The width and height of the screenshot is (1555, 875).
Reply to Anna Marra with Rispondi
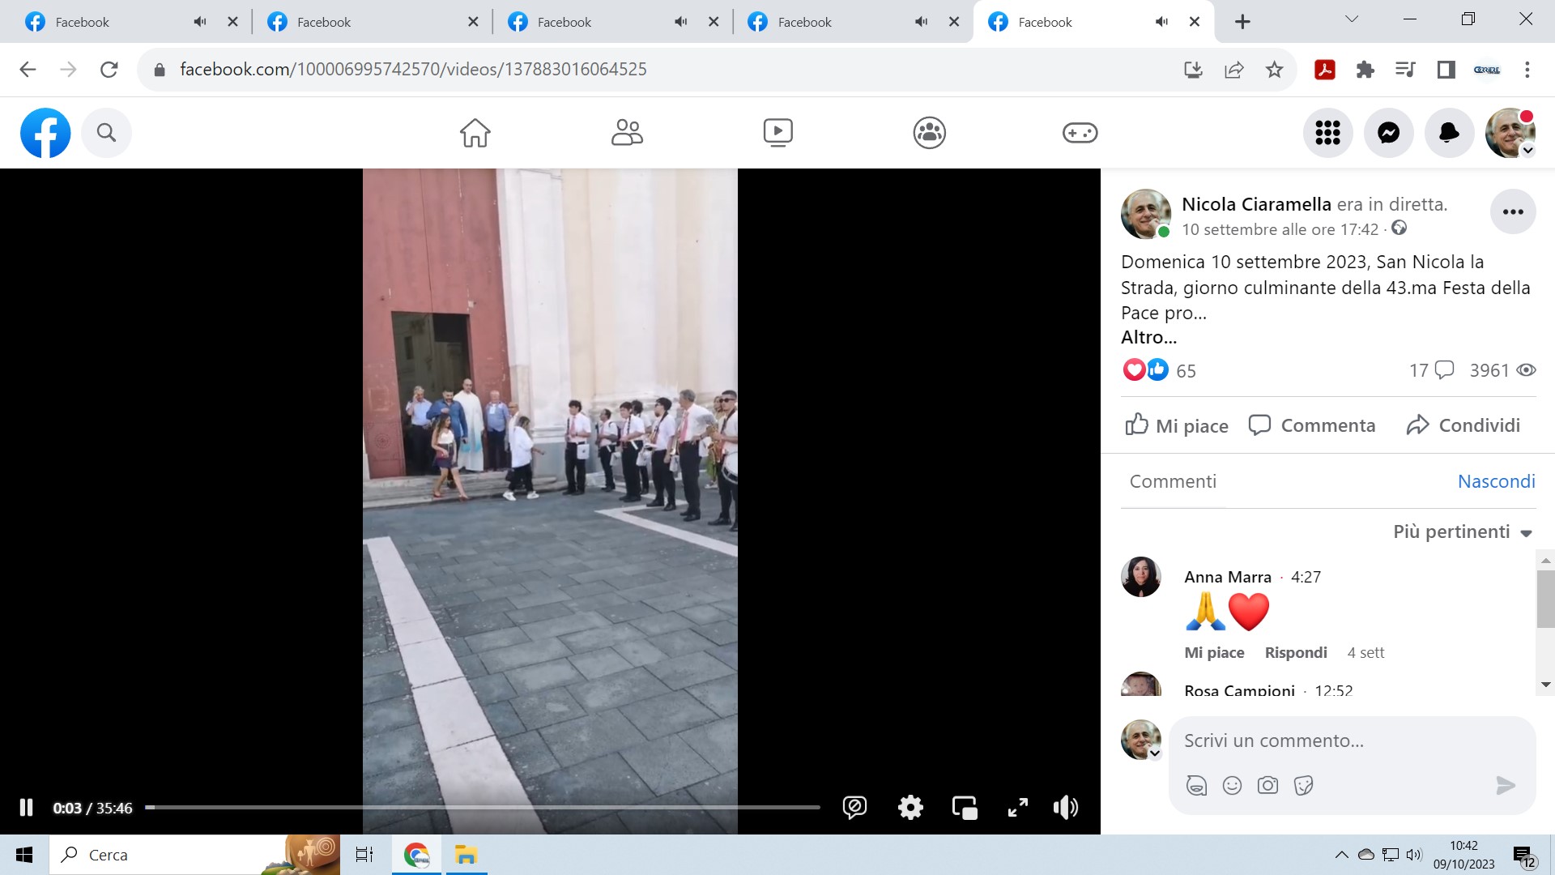pos(1296,652)
